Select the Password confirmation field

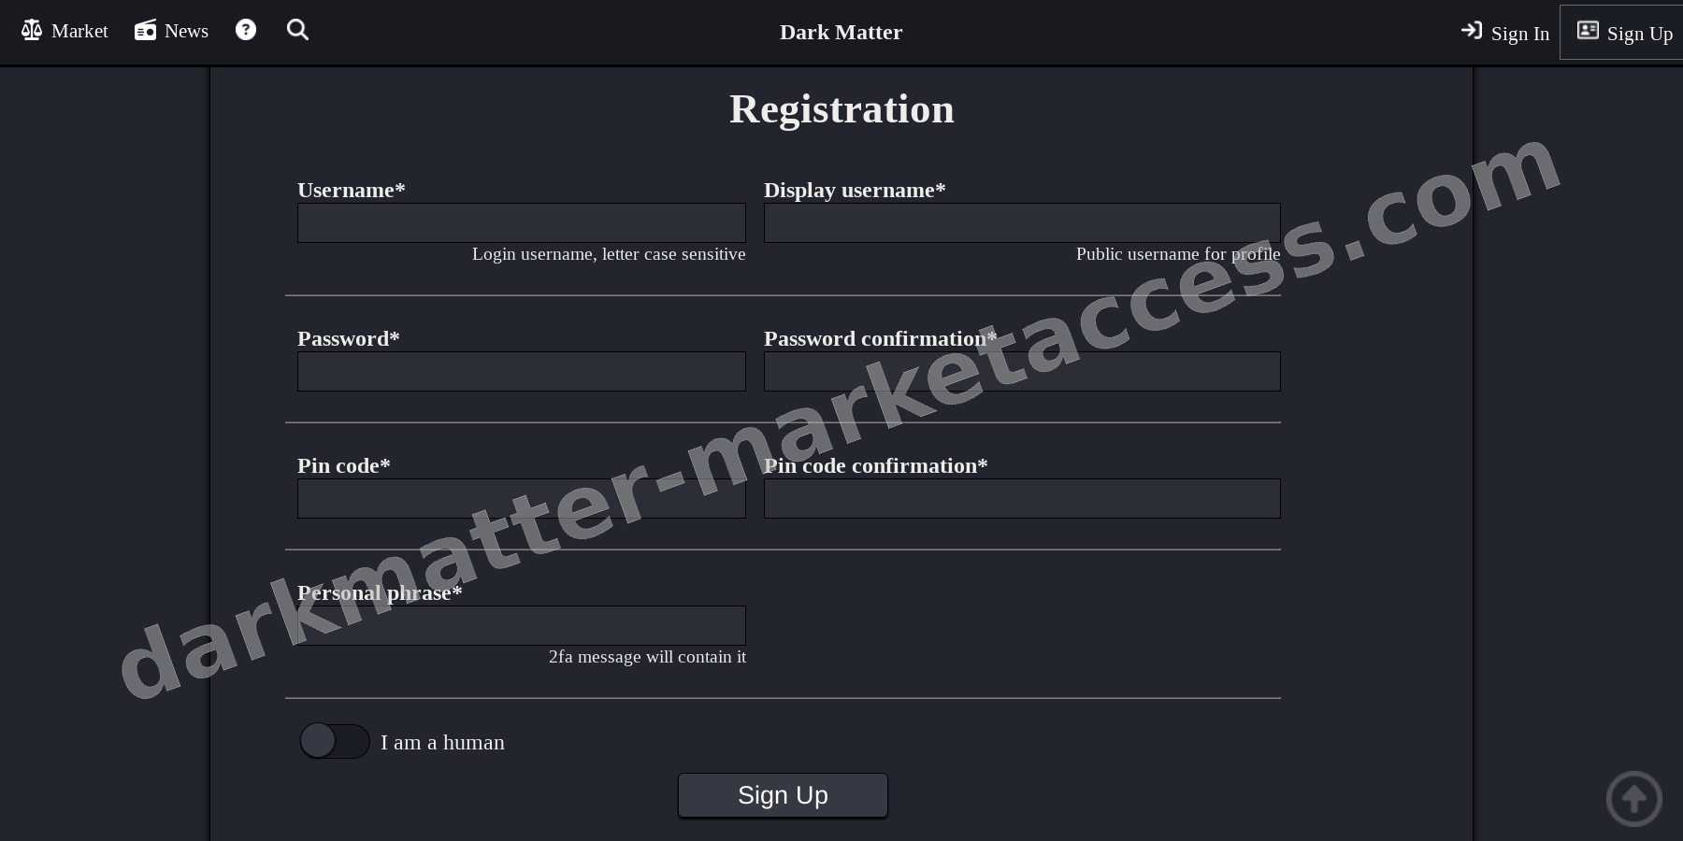click(1021, 371)
